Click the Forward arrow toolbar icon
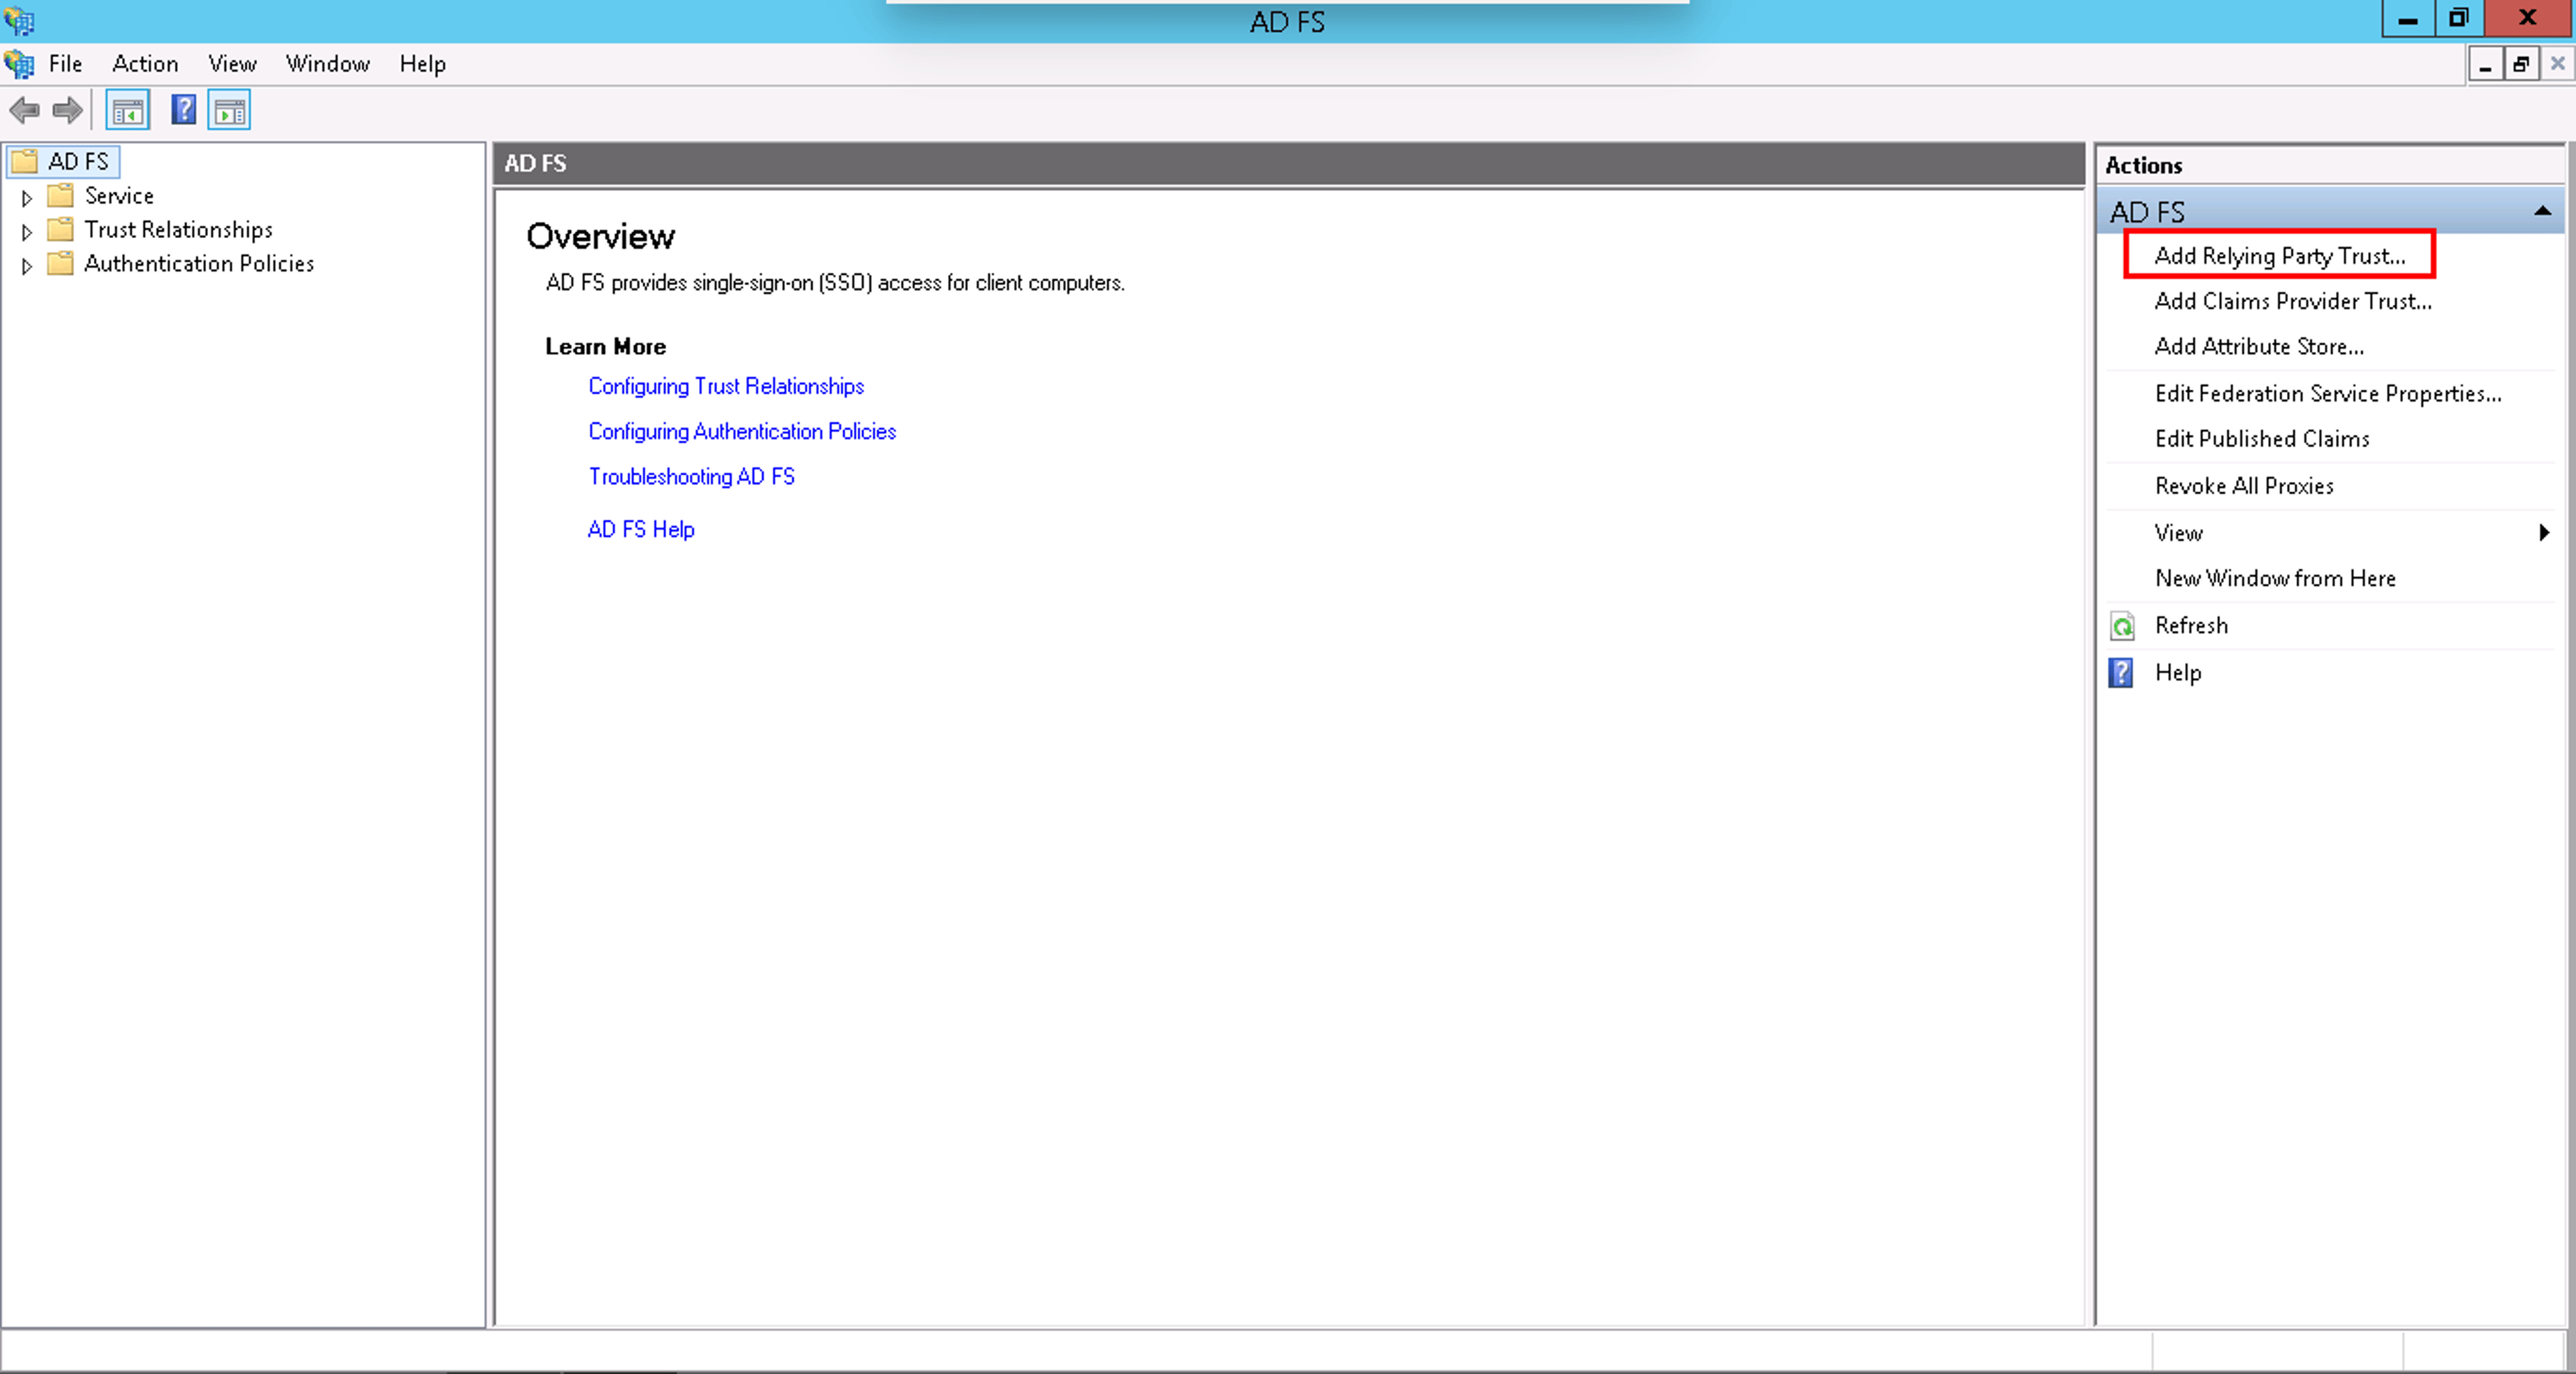2576x1374 pixels. coord(67,110)
